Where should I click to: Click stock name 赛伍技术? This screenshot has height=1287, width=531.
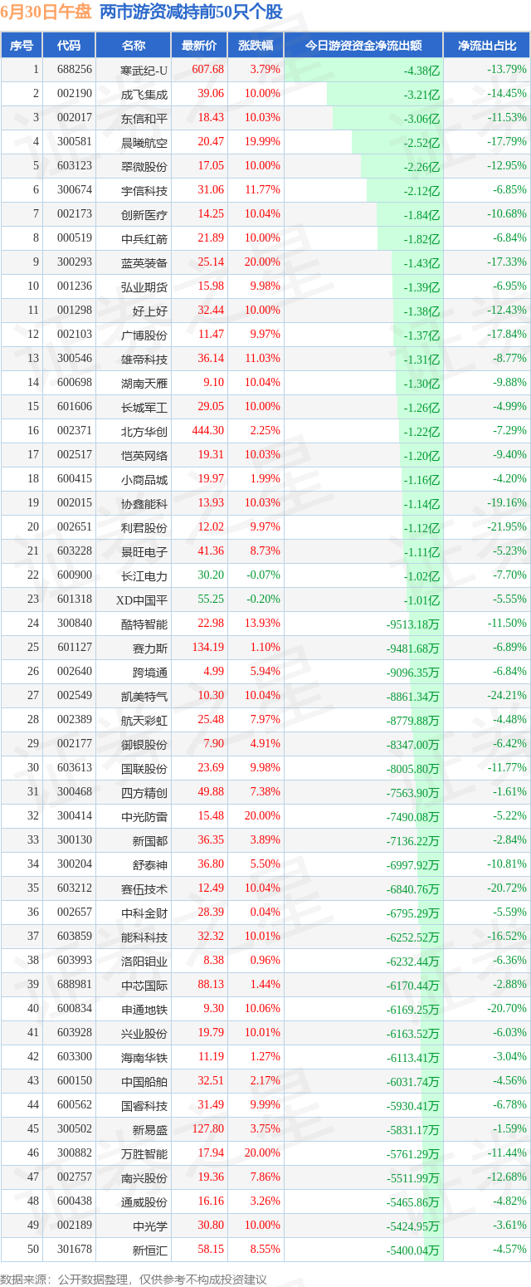tap(144, 888)
